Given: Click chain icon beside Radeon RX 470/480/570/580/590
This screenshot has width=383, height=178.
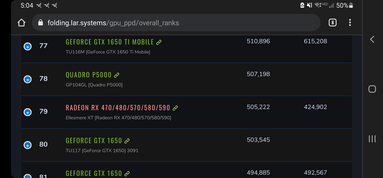Looking at the screenshot, I should click(x=175, y=108).
